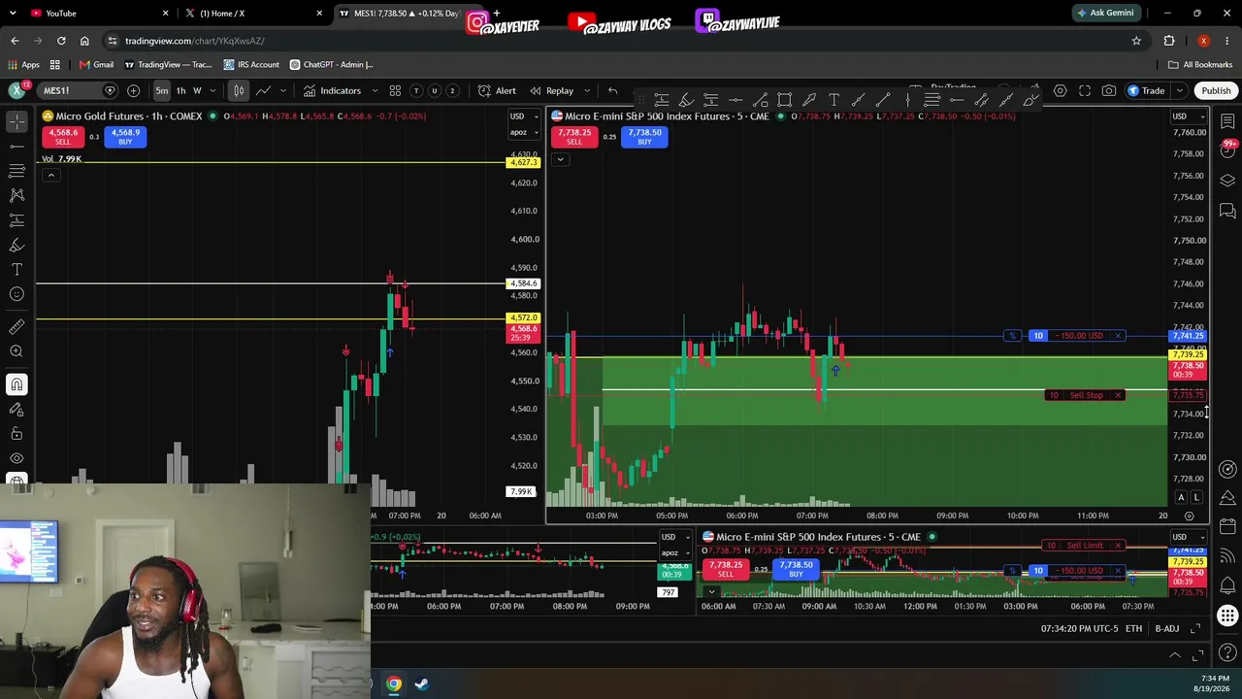Cancel the Sell Stop order on main chart
The width and height of the screenshot is (1242, 699).
point(1118,395)
